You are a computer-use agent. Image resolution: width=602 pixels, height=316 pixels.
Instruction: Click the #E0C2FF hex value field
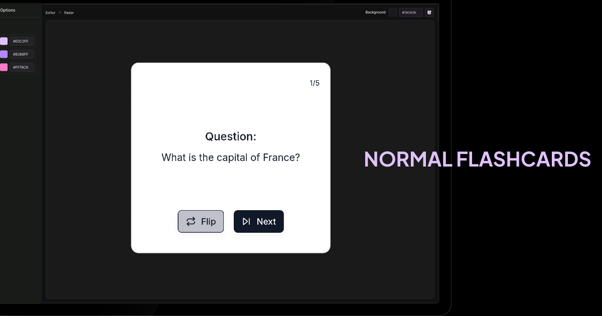point(21,41)
